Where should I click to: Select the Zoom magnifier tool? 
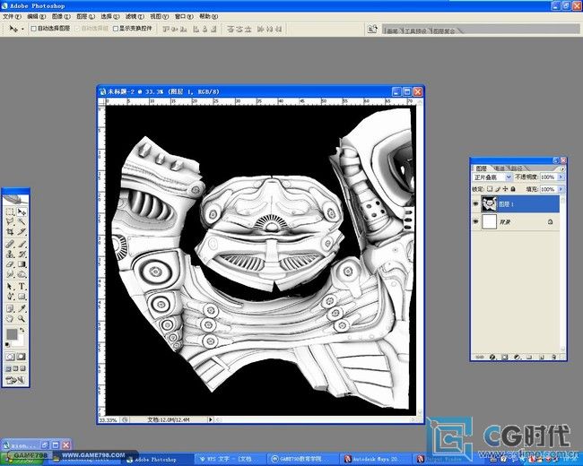22,318
